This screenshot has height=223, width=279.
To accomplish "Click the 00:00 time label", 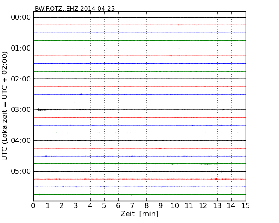I will click(21, 18).
